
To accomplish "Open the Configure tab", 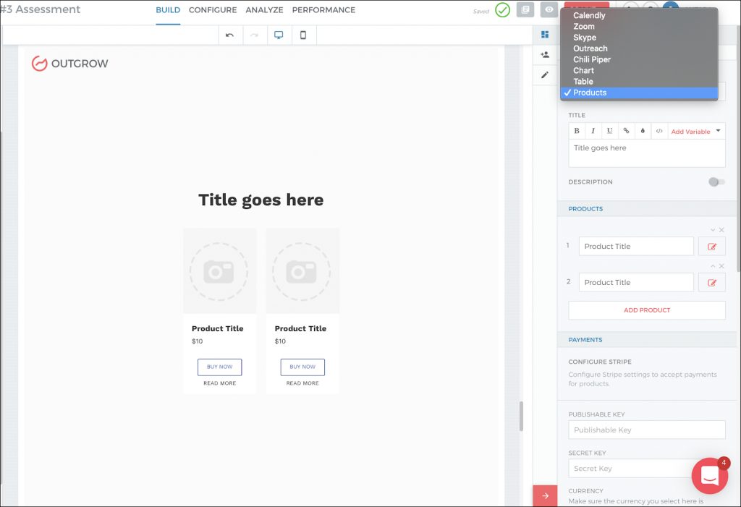I will point(213,10).
